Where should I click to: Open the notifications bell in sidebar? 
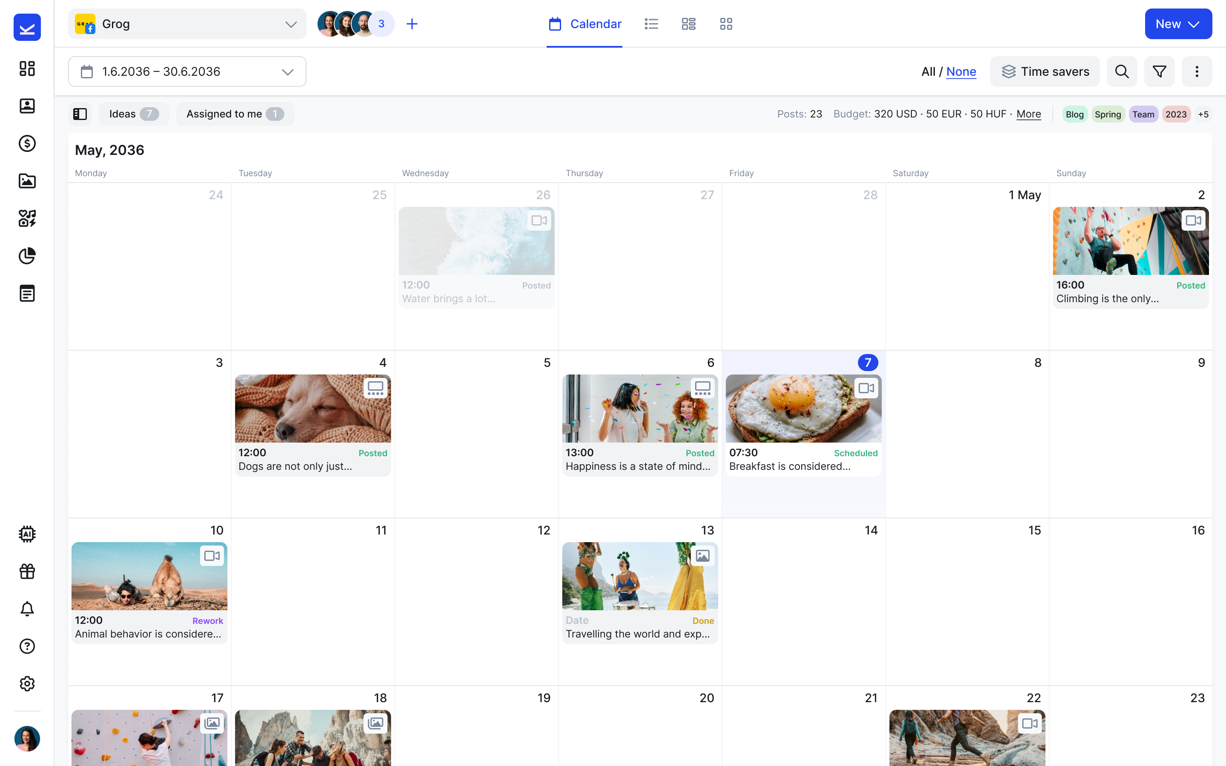pos(27,609)
